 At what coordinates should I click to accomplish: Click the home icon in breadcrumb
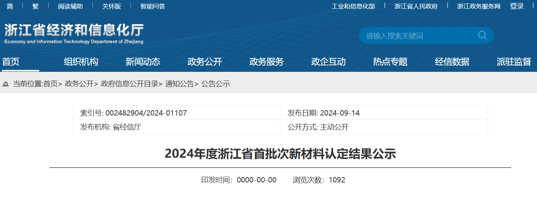(x=6, y=84)
